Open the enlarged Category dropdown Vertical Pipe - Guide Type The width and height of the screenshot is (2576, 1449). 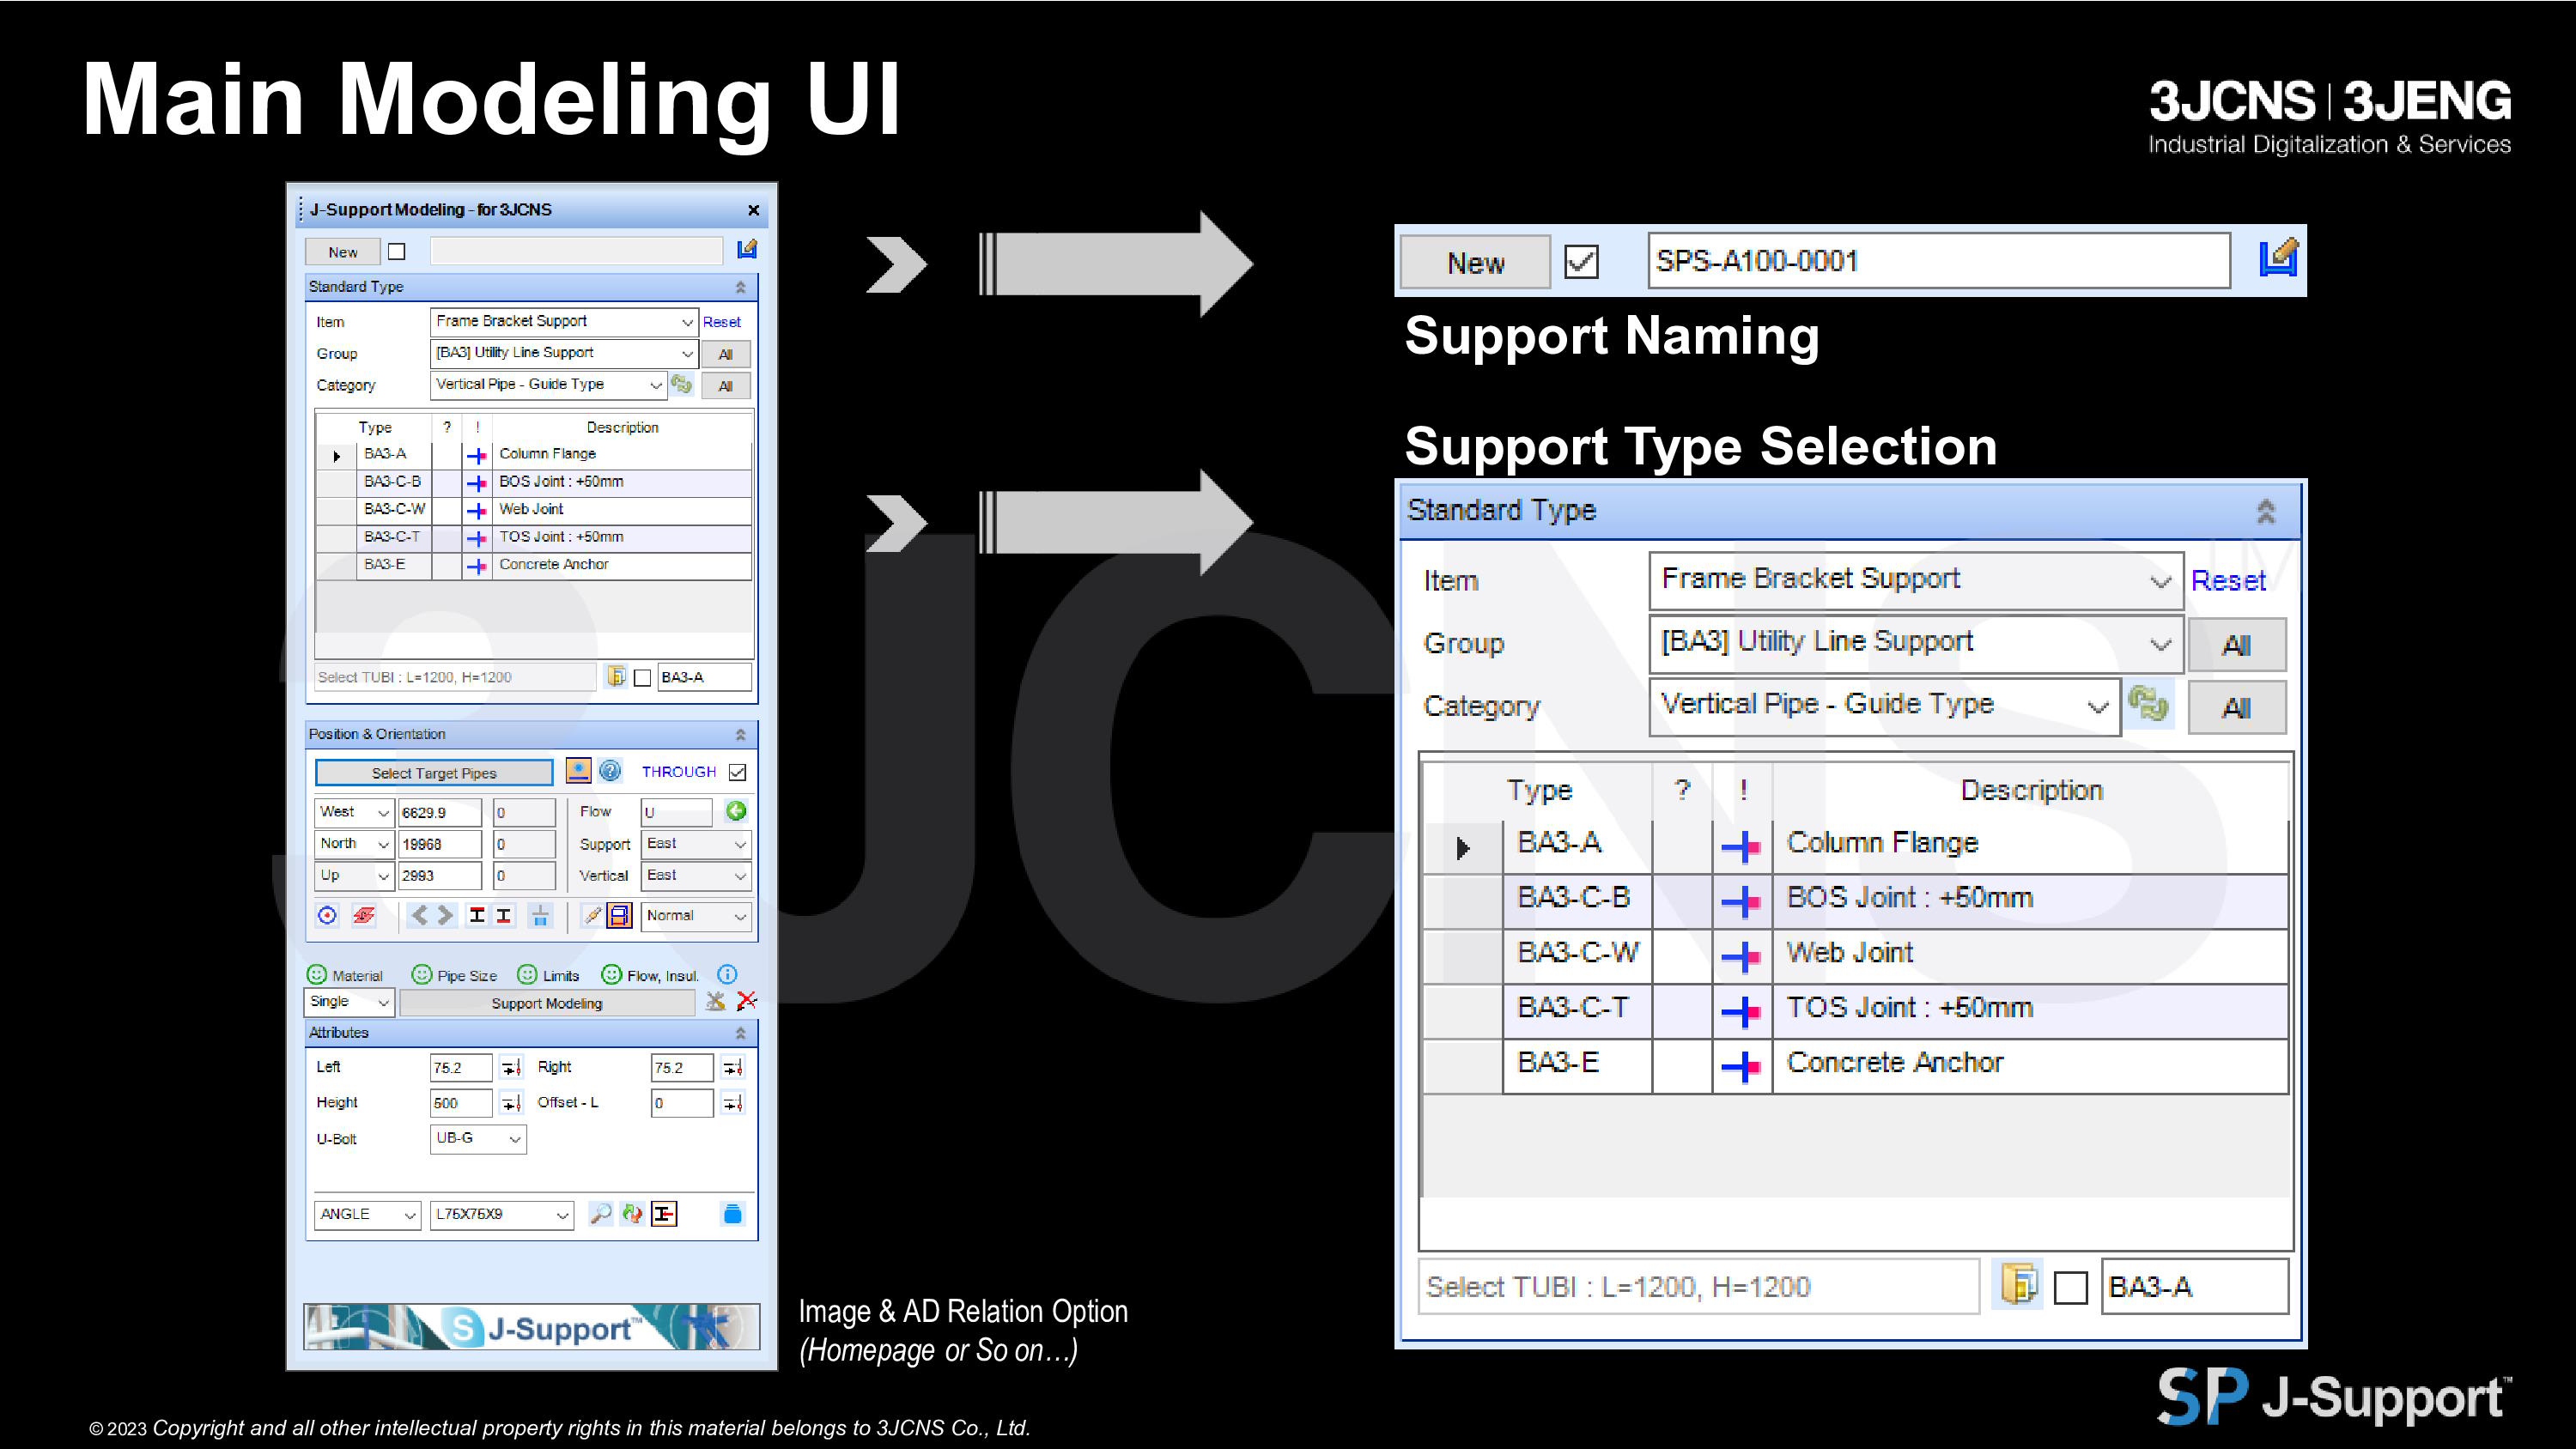[1884, 706]
